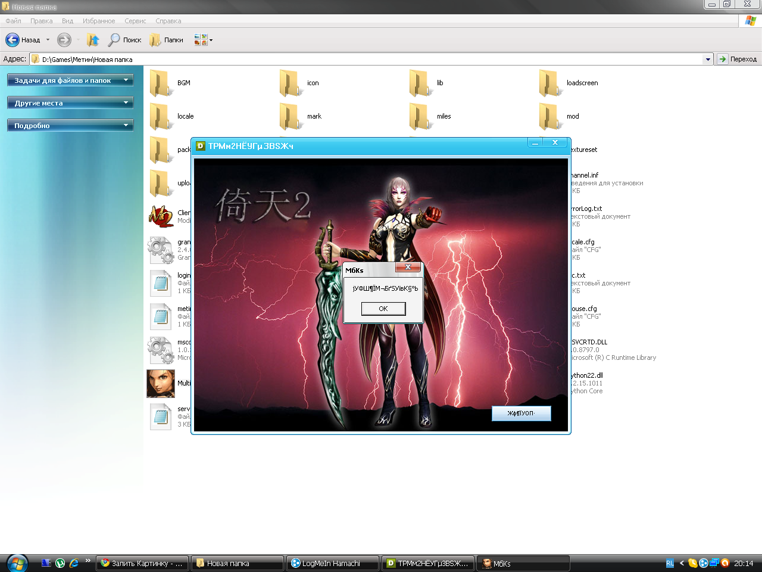762x572 pixels.
Task: Select the gran gear file icon
Action: [161, 250]
